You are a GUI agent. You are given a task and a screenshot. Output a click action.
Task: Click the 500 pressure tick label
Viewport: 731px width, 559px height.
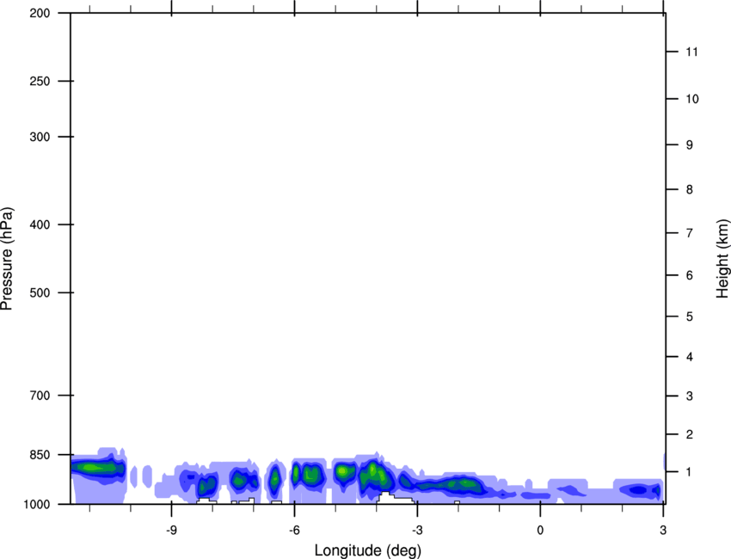tap(40, 292)
